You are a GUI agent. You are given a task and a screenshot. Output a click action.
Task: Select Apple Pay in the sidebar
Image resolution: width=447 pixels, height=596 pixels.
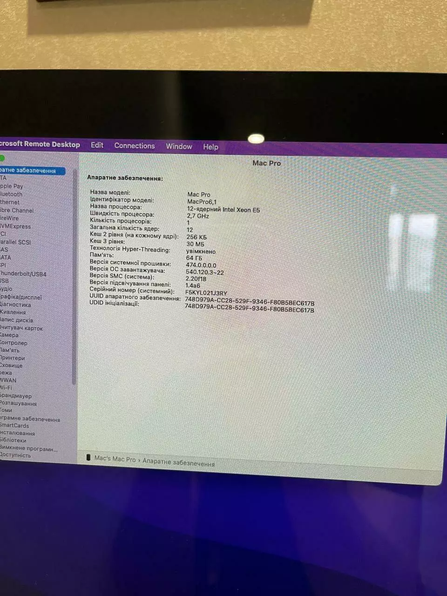(x=12, y=186)
